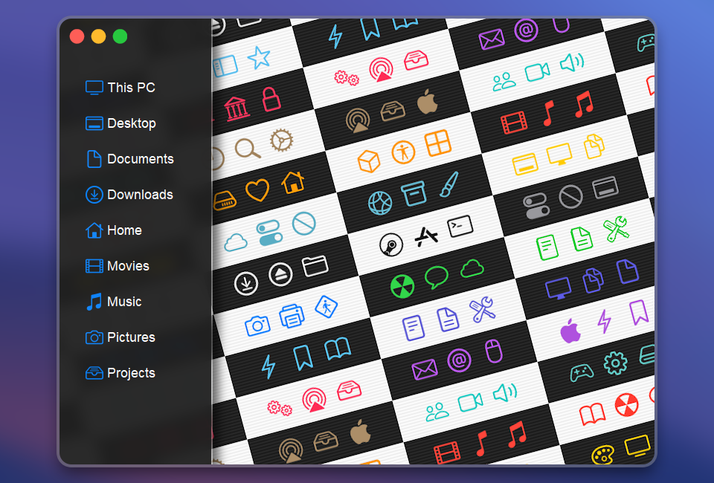
Task: Pick the blue paintbrush icon
Action: coord(449,184)
